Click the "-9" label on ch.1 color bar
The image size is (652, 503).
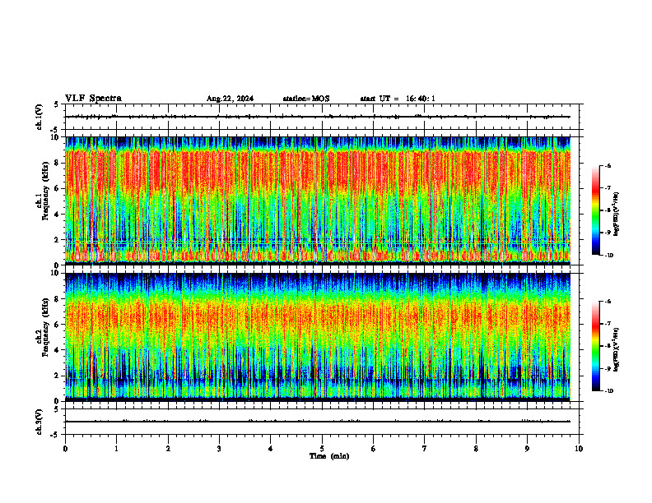pos(608,233)
